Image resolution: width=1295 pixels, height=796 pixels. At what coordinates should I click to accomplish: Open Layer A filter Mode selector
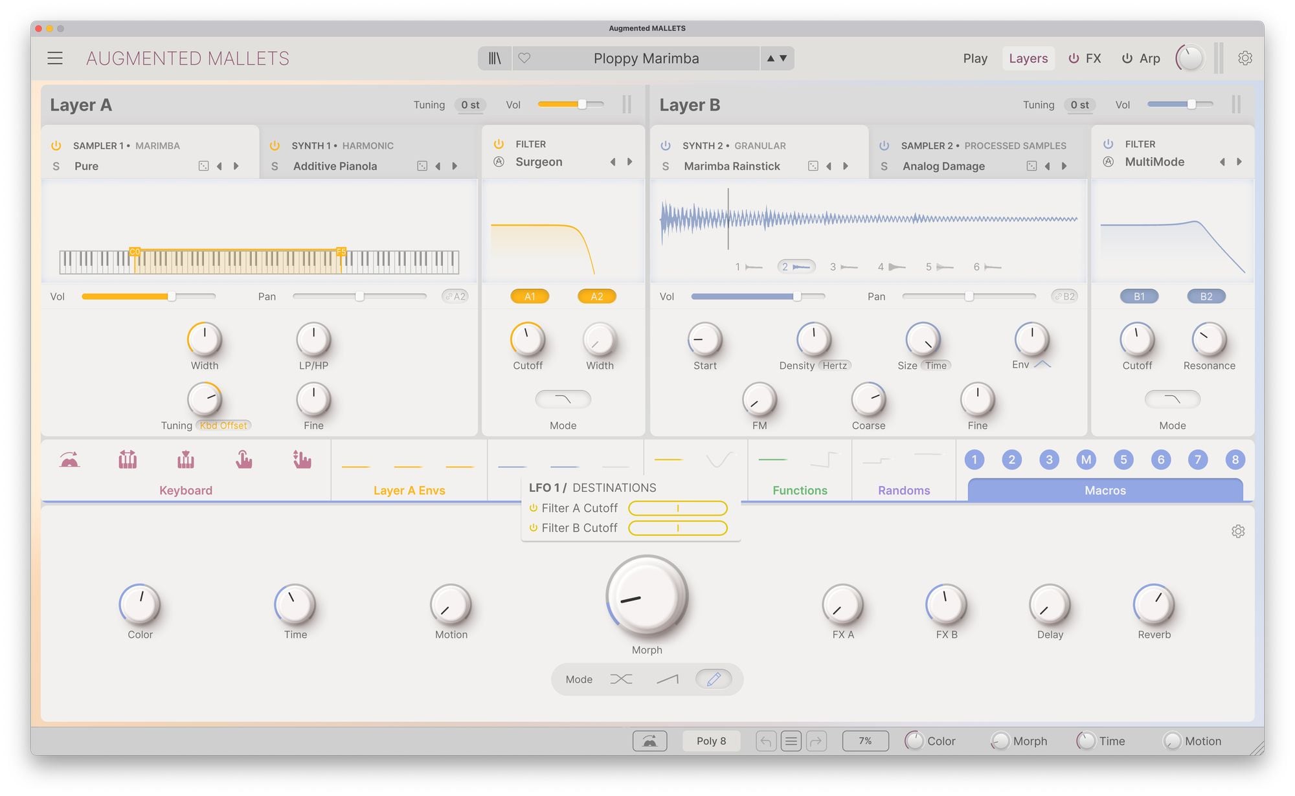coord(563,399)
